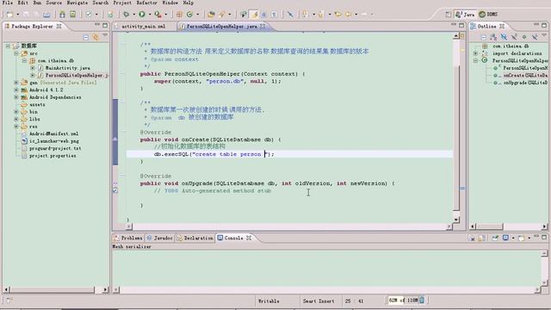Viewport: 551px width, 310px height.
Task: Switch to the DDMS perspective
Action: (488, 15)
